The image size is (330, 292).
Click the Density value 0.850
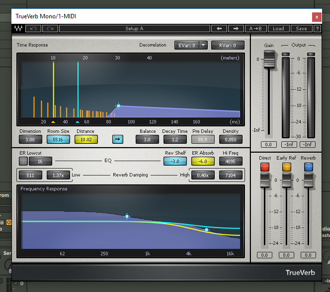(231, 139)
